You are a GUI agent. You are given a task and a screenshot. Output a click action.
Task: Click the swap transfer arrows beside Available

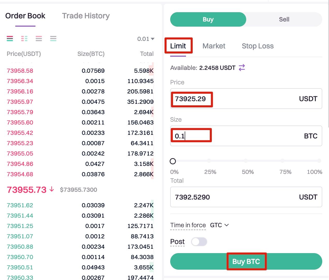(x=242, y=68)
